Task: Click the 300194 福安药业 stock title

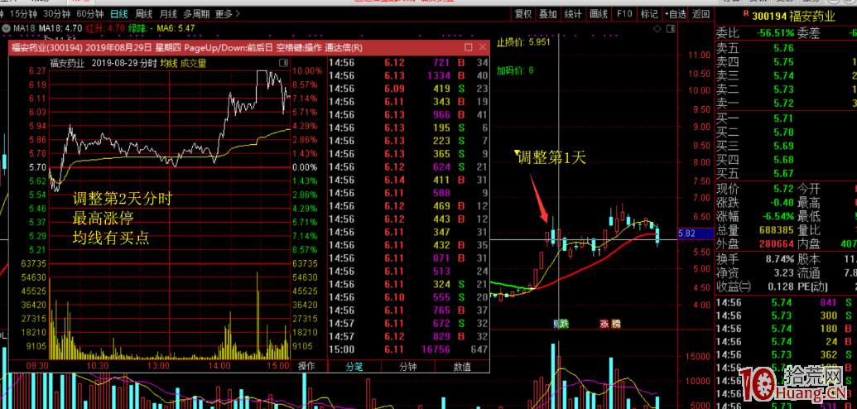Action: click(x=793, y=17)
